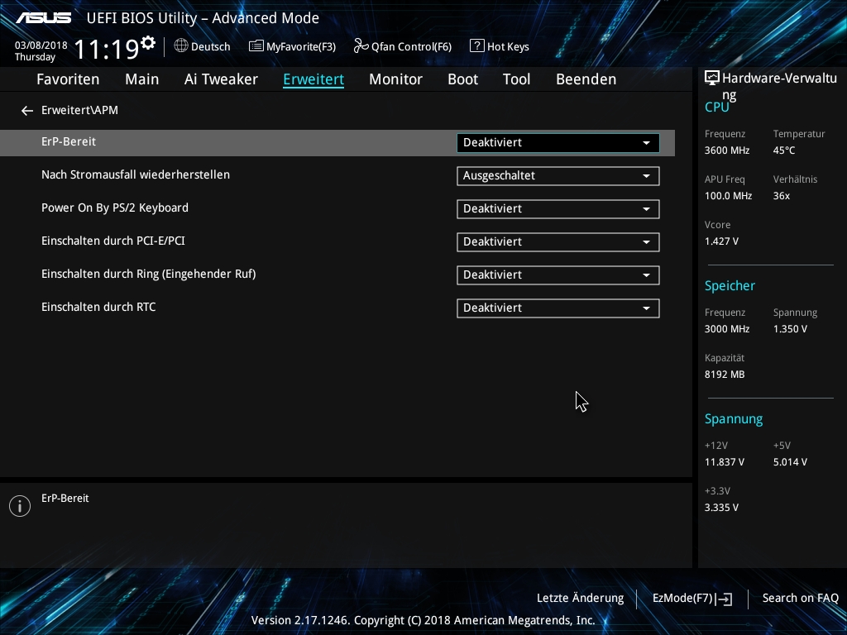This screenshot has height=635, width=847.
Task: Click the CPU temperature 45°C
Action: [x=784, y=150]
